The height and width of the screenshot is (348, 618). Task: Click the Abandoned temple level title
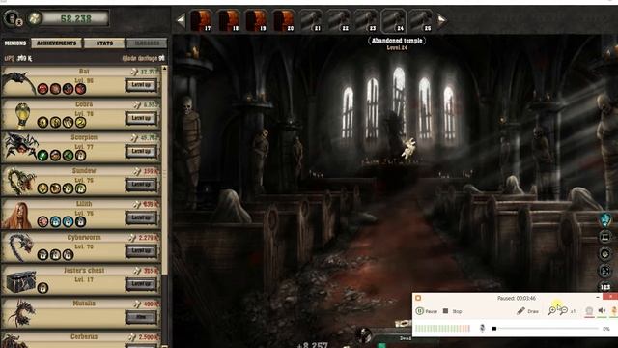point(397,41)
